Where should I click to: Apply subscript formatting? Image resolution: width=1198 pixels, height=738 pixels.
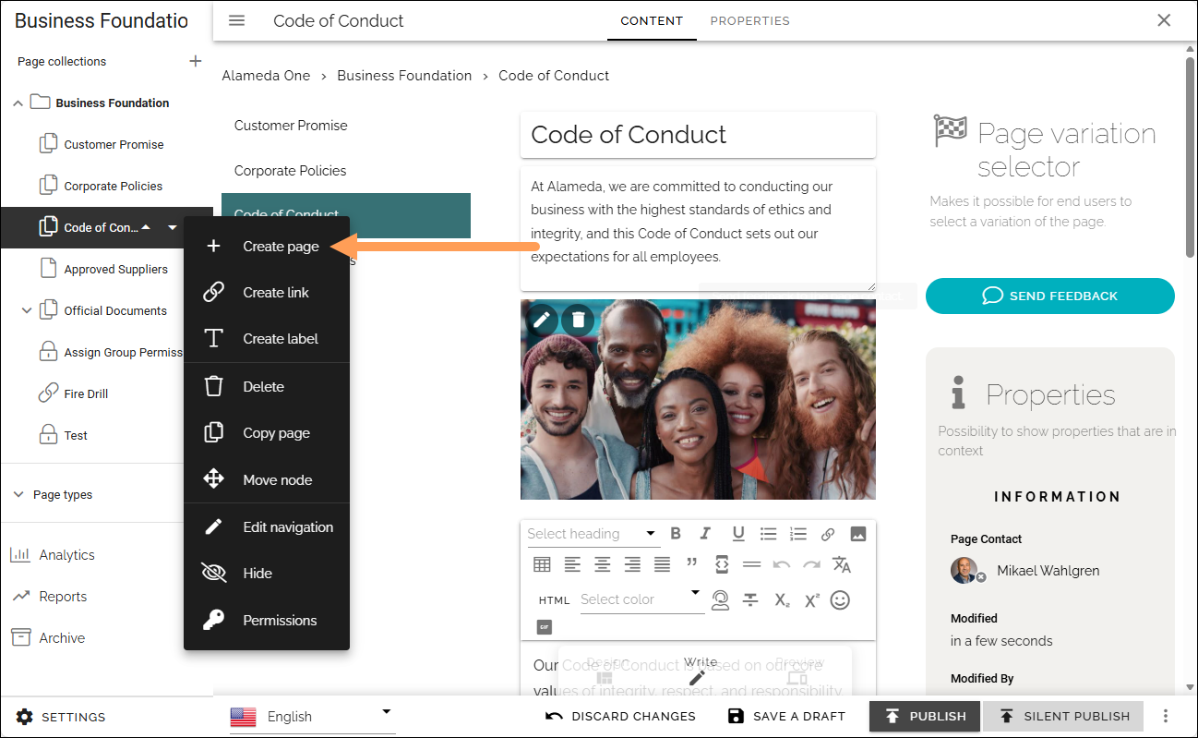(x=782, y=600)
